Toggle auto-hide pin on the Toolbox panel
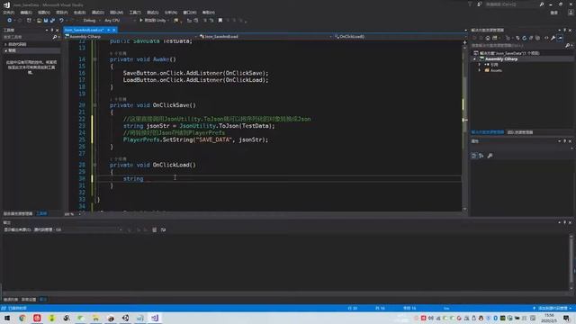 [x=52, y=30]
